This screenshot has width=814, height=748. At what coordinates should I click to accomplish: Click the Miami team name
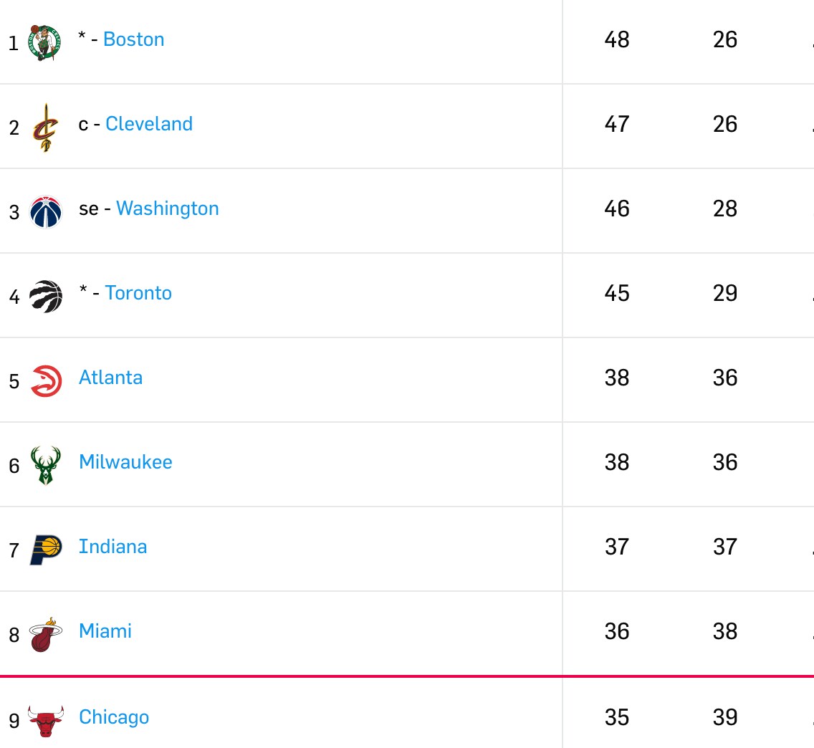(x=105, y=631)
